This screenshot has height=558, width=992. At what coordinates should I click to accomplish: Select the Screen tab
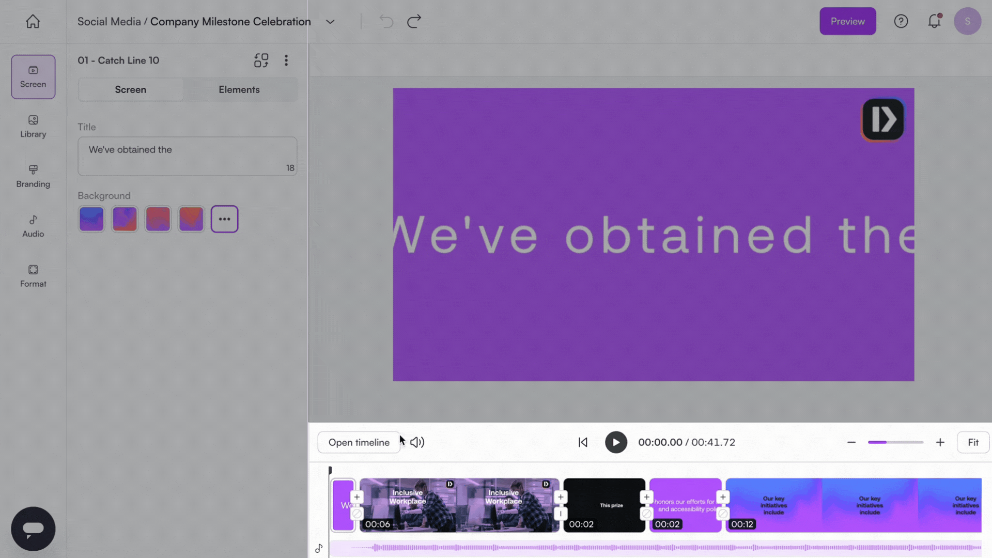click(130, 89)
